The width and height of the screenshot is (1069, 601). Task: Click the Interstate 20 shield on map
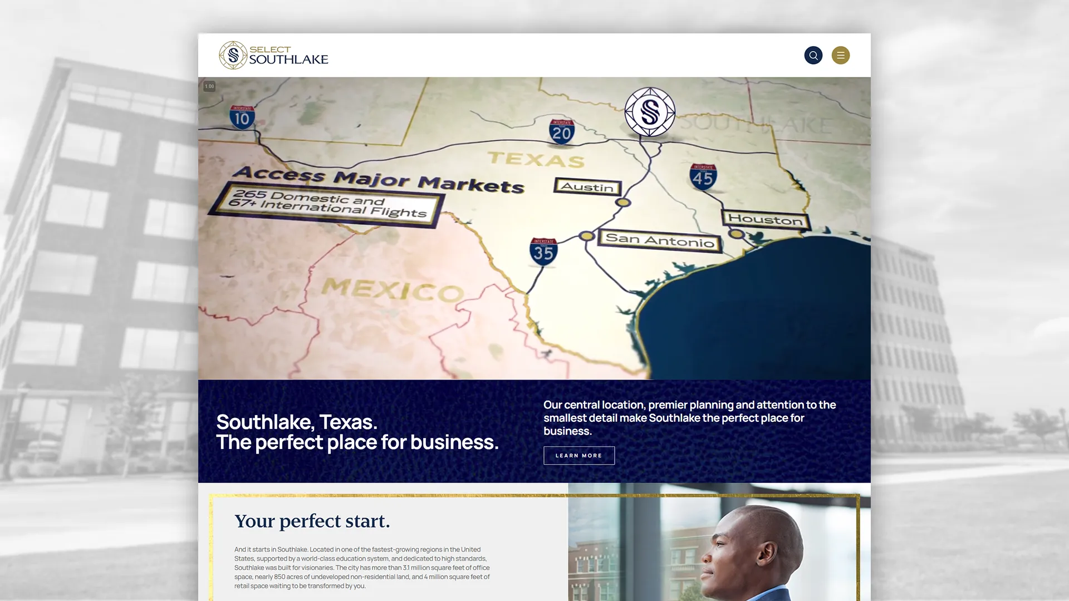coord(561,132)
